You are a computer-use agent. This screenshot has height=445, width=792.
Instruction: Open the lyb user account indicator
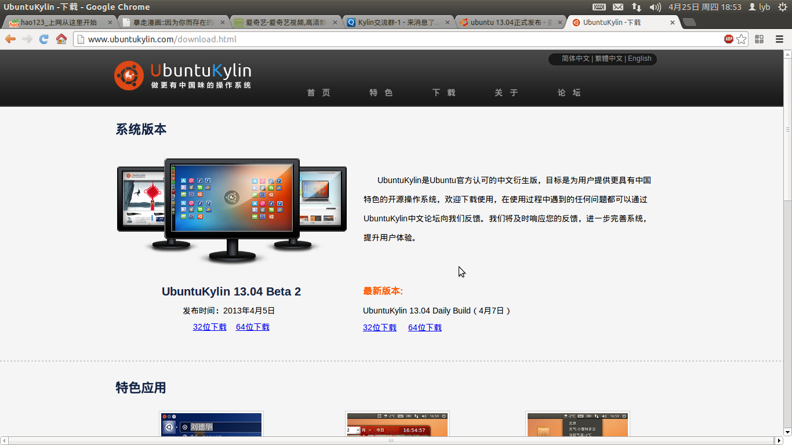[x=760, y=7]
